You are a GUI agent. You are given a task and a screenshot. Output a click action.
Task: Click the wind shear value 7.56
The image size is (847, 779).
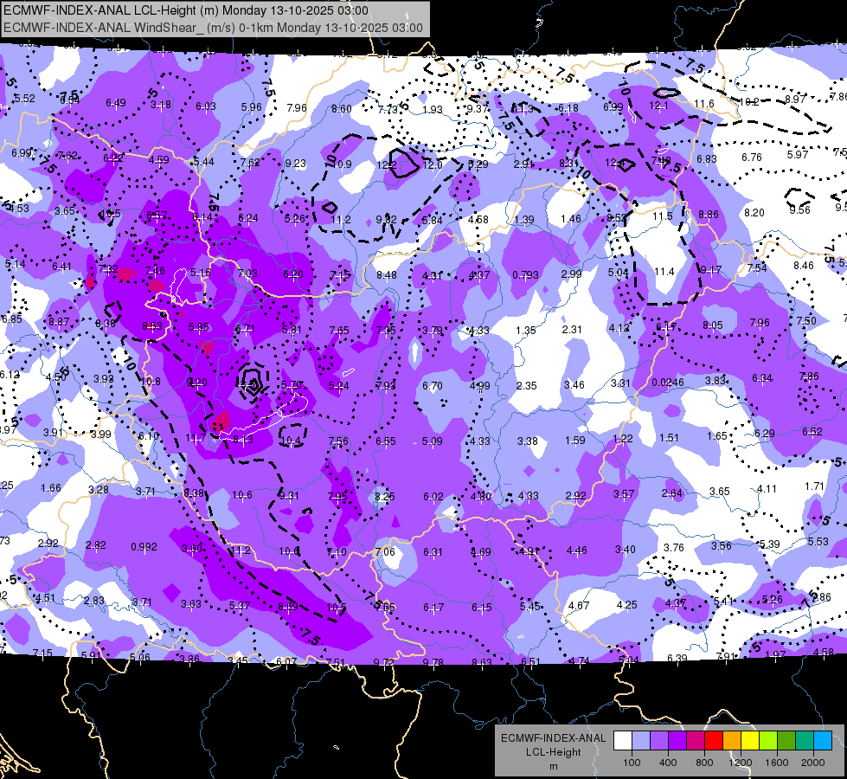coord(338,441)
